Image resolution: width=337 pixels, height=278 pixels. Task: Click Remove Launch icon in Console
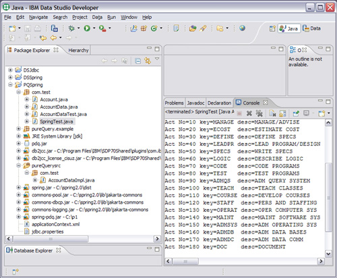[x=249, y=113]
